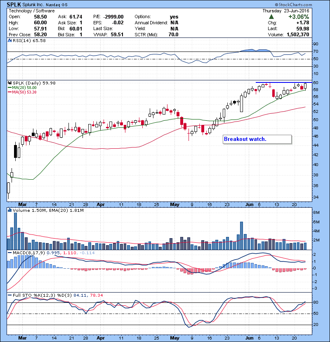Click the SCTR (Mid) value 70.0
The image size is (330, 342).
(x=173, y=35)
